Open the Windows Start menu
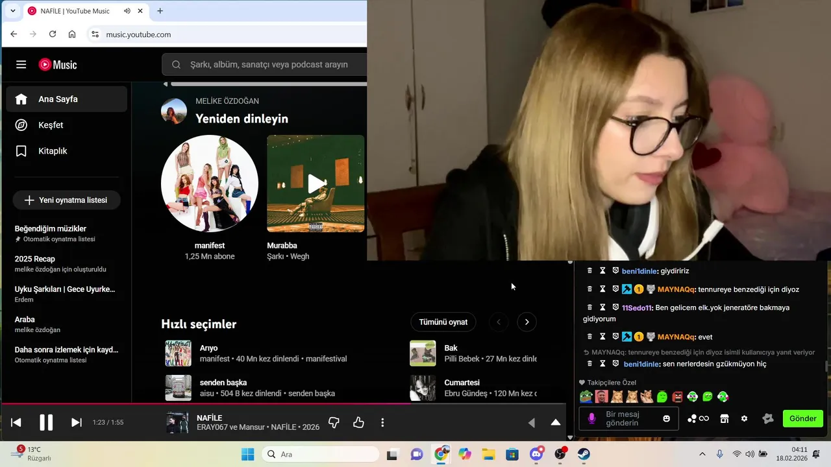 tap(247, 454)
